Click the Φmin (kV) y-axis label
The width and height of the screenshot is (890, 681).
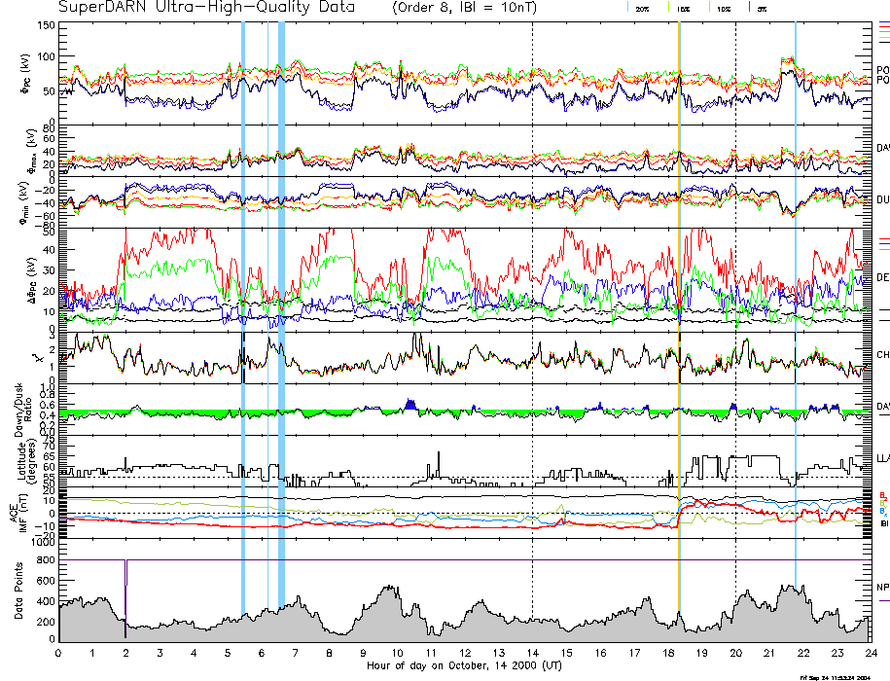[25, 203]
